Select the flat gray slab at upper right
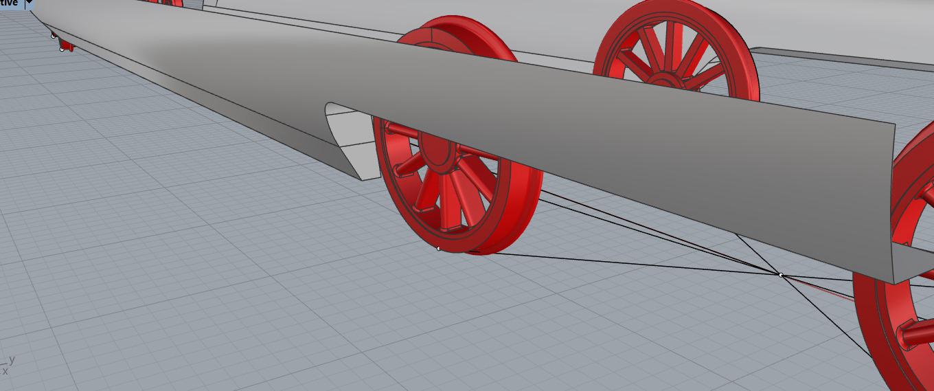Screen dimensions: 934x391 click(845, 59)
